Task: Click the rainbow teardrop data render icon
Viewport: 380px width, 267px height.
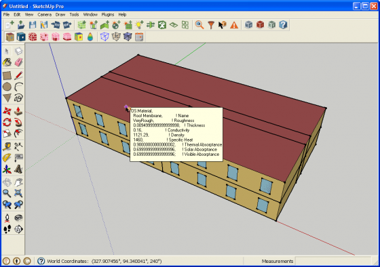Action: (90, 37)
